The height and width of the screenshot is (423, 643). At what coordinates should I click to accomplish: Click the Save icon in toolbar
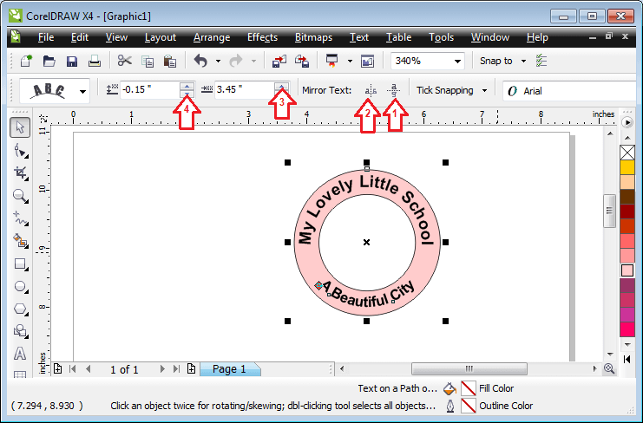pyautogui.click(x=72, y=61)
